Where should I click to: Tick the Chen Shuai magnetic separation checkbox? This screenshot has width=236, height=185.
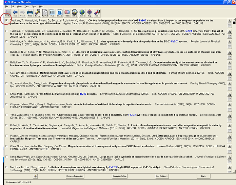[x=7, y=146]
